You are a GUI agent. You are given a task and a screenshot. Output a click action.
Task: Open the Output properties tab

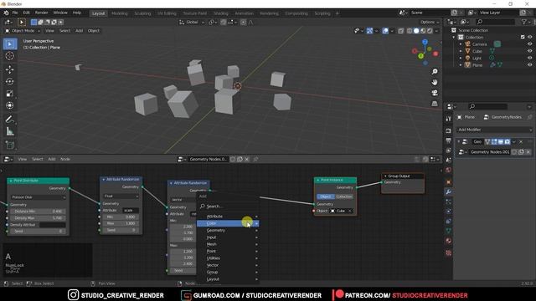(449, 140)
